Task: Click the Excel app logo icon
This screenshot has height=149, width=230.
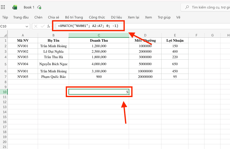Action: [15, 7]
